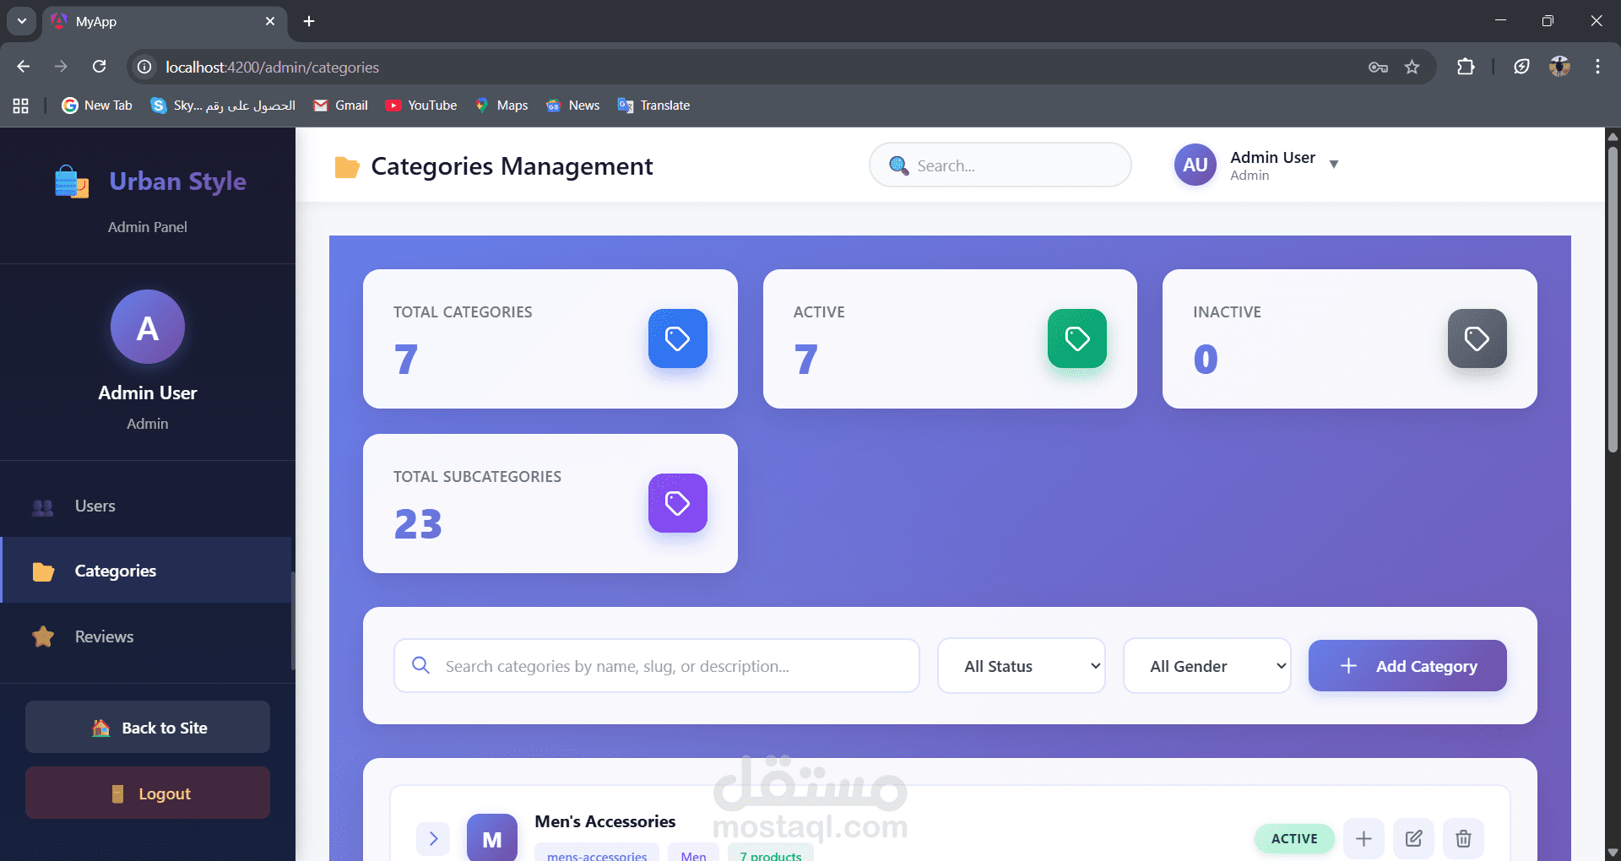Reload the page with browser refresh icon
Image resolution: width=1621 pixels, height=861 pixels.
100,67
